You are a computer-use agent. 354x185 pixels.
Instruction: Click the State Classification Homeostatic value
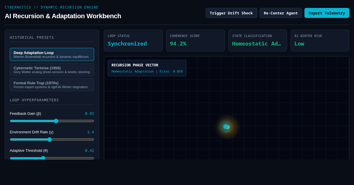pyautogui.click(x=256, y=43)
